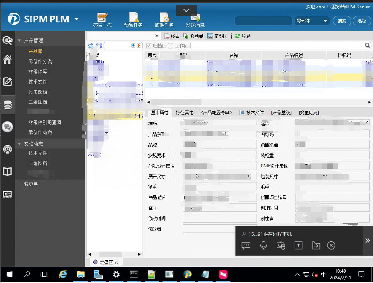Collapse the 文档动态 section
The width and height of the screenshot is (373, 283).
tap(19, 144)
